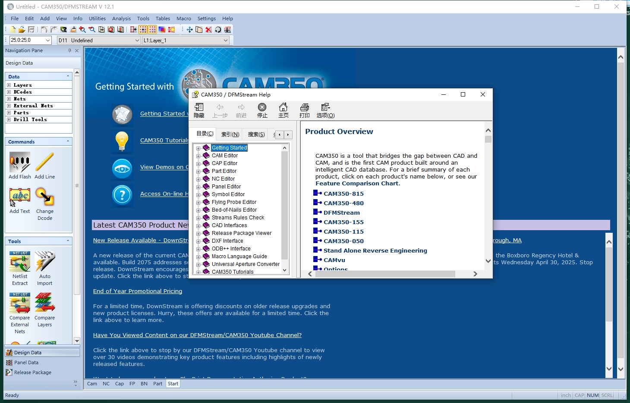The width and height of the screenshot is (630, 403).
Task: Open the Utilities menu
Action: tap(97, 19)
